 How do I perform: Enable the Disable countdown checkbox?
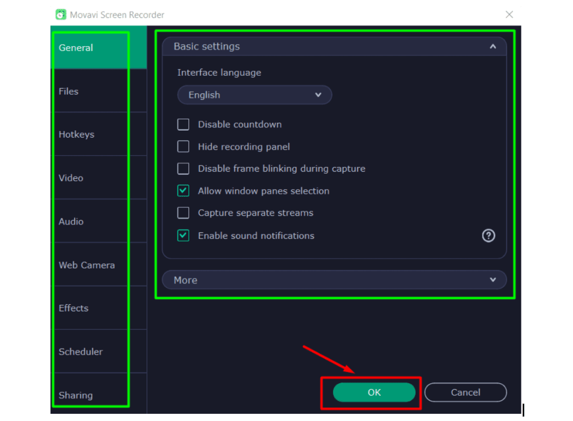(183, 124)
